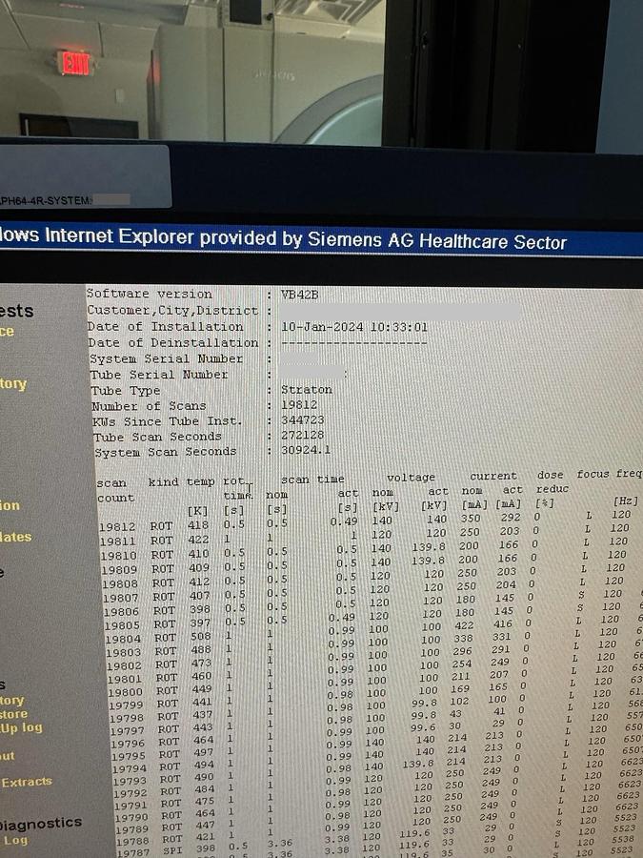Click scan count 19804 in the table
This screenshot has width=643, height=858.
click(x=122, y=638)
